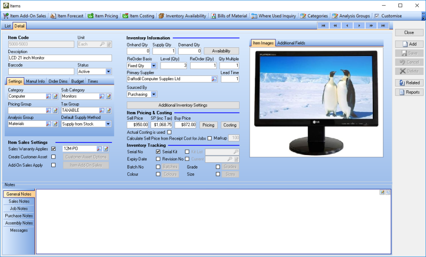Edit Category using the pencil icon
Screen dimensions: 426x257
tap(55, 96)
